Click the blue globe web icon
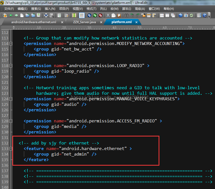215x189 pixels. click(x=181, y=15)
